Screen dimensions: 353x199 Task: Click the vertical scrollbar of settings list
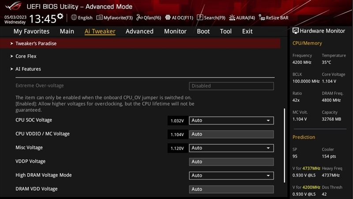(x=285, y=145)
